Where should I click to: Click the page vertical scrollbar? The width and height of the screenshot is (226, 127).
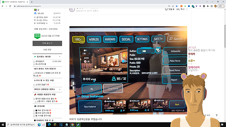tap(225, 36)
